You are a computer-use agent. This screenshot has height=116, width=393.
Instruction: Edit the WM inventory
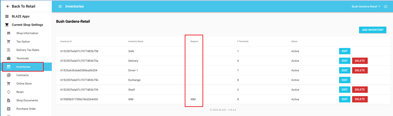click(344, 99)
